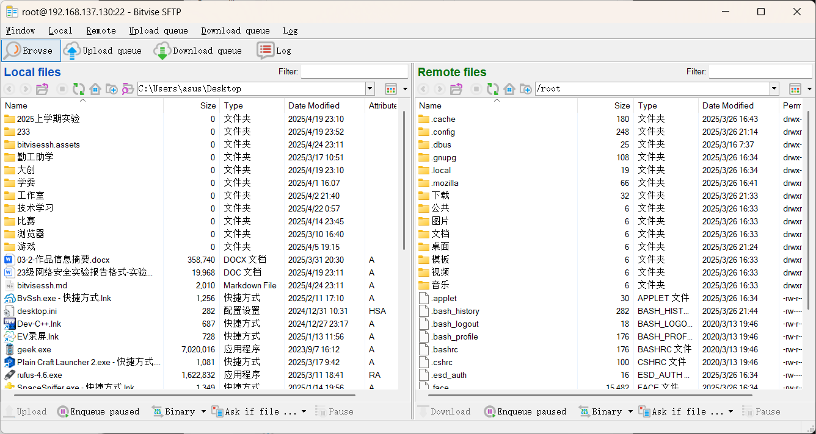Expand local path history dropdown
816x434 pixels.
click(370, 89)
